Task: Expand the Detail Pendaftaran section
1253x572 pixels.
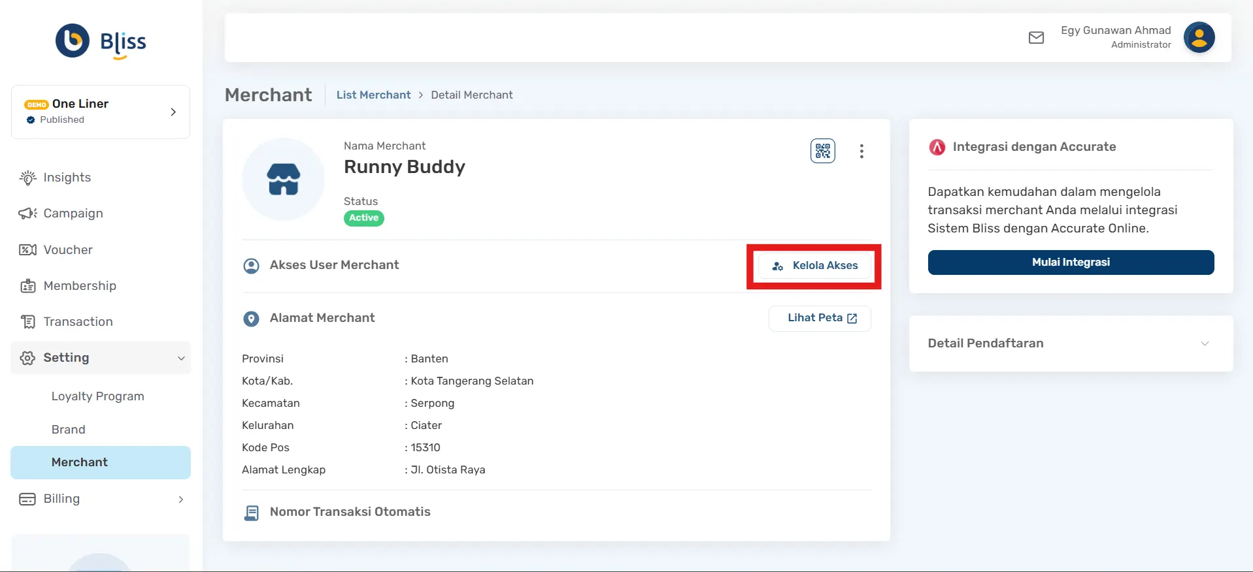Action: [x=1204, y=343]
